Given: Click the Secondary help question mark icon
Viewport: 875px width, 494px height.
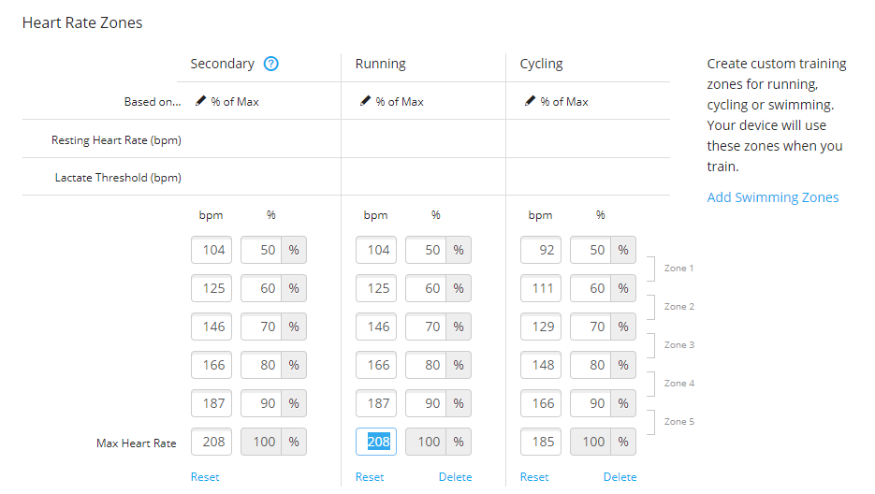Looking at the screenshot, I should [271, 65].
